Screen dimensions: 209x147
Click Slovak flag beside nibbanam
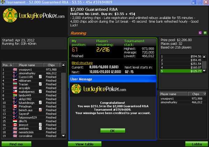[15, 80]
